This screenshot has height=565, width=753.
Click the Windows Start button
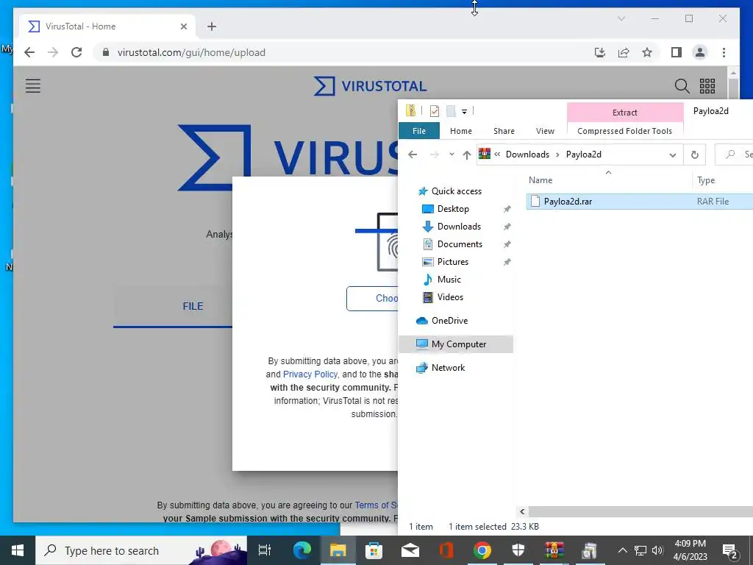[18, 550]
